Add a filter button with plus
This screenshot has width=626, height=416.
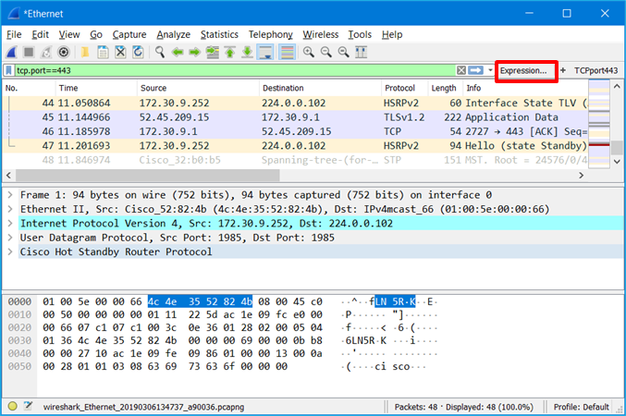563,70
